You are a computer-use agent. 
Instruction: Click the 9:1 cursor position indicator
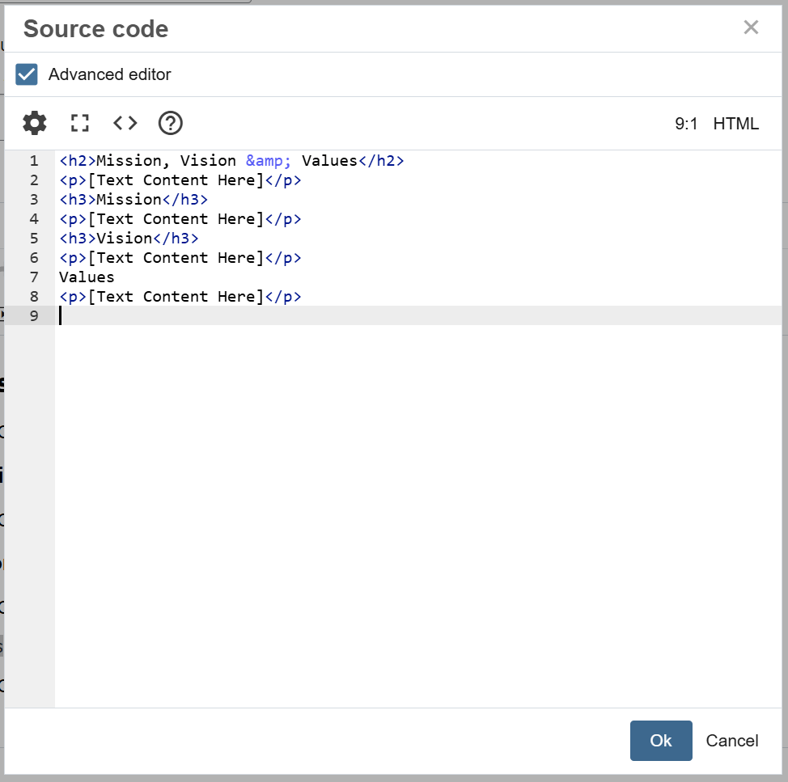pyautogui.click(x=686, y=124)
